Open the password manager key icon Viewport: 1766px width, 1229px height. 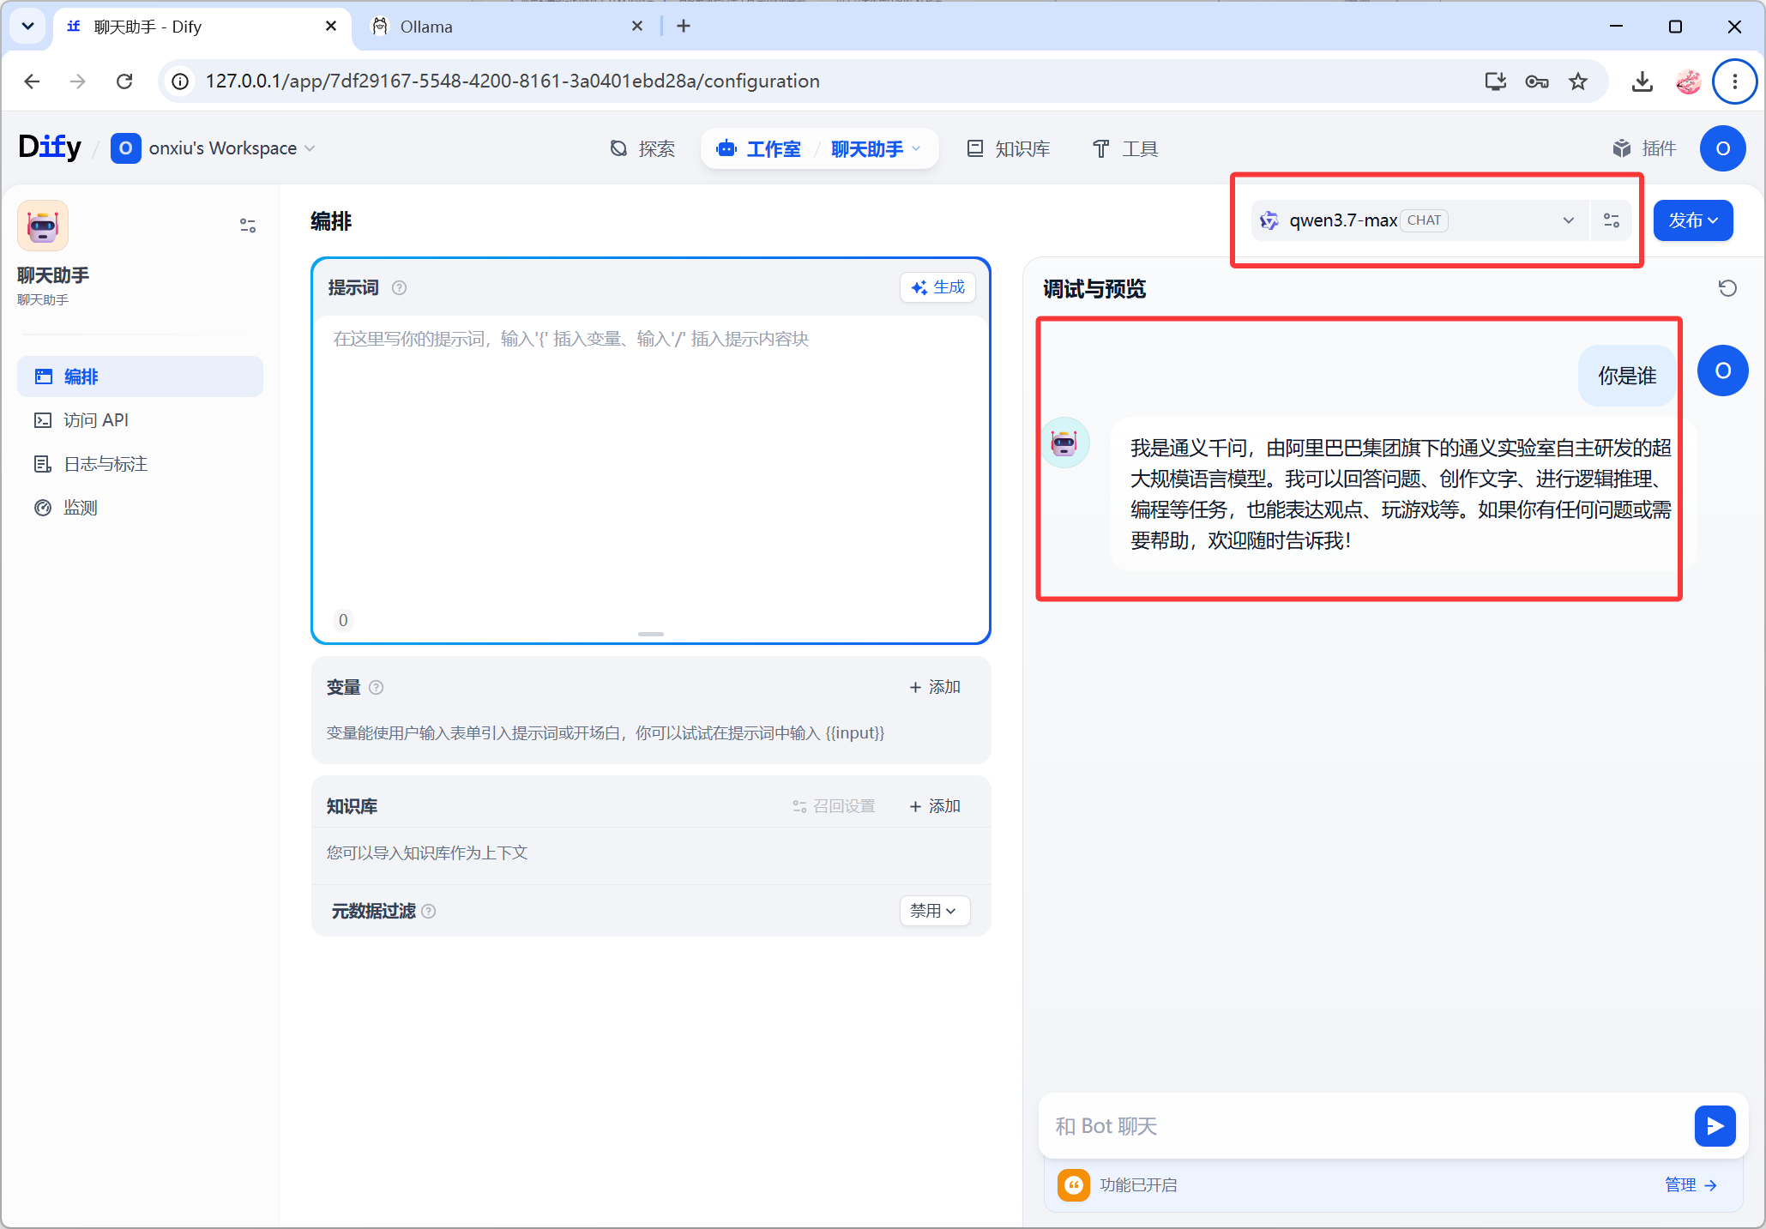[x=1536, y=81]
